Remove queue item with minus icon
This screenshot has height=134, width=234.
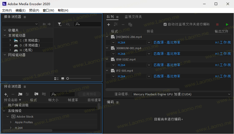[123, 25]
